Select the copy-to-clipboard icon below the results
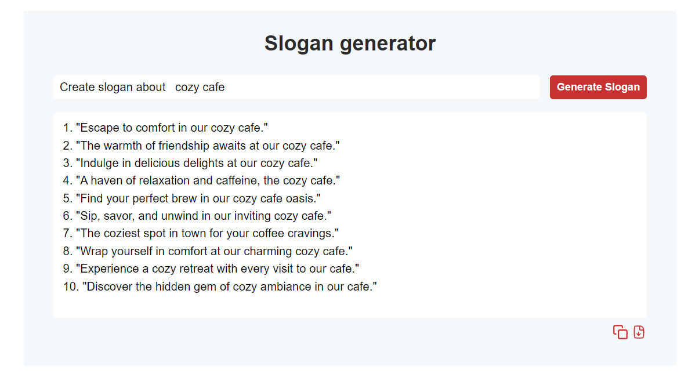The width and height of the screenshot is (699, 388). click(x=620, y=332)
